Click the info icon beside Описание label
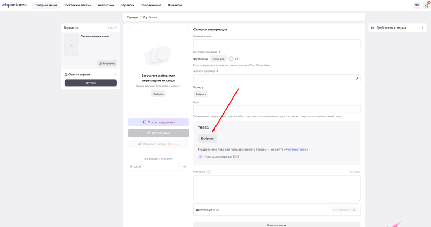 coord(209,172)
